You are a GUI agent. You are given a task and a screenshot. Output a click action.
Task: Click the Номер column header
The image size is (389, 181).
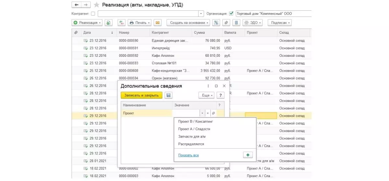pos(133,32)
